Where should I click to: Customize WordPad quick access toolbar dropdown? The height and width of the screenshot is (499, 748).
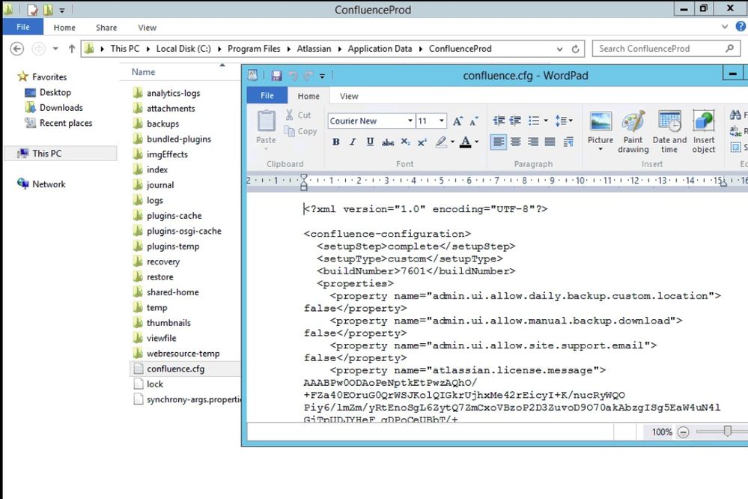(323, 76)
